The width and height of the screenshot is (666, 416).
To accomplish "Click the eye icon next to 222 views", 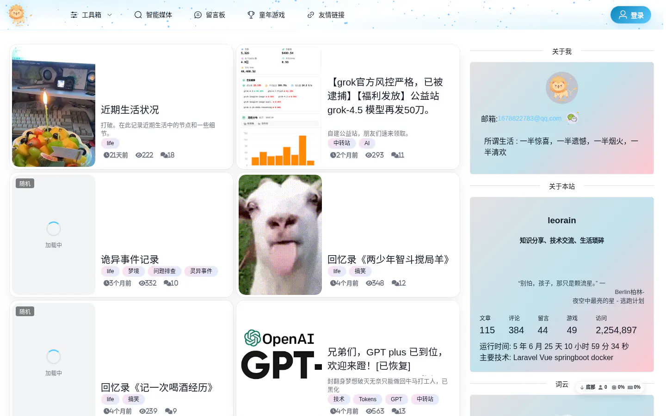I will pos(138,155).
